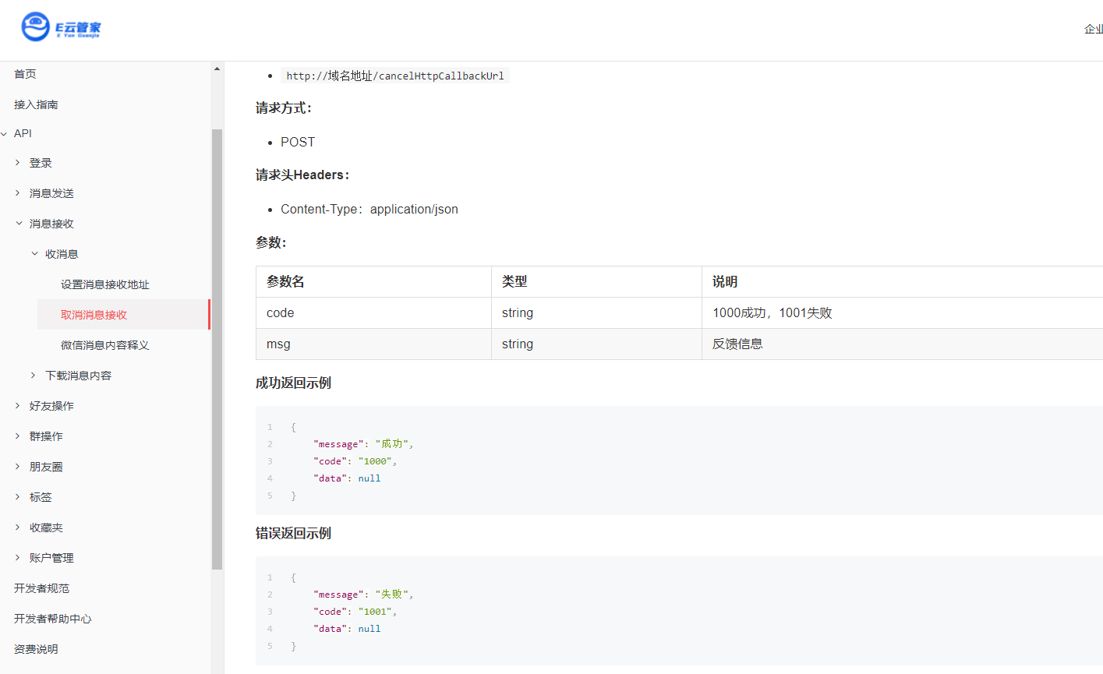This screenshot has width=1103, height=674.
Task: Click the code parameter cell
Action: tap(373, 312)
